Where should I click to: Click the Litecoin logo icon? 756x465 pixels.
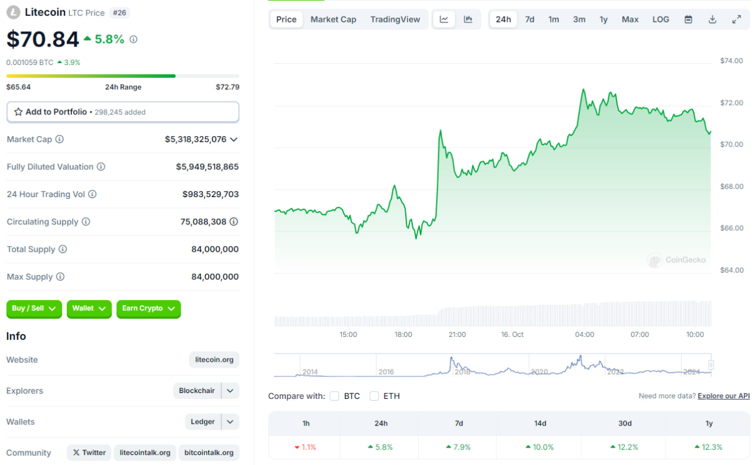(13, 12)
